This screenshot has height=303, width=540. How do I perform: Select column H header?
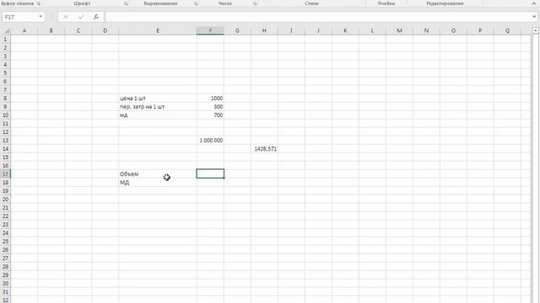tap(264, 31)
